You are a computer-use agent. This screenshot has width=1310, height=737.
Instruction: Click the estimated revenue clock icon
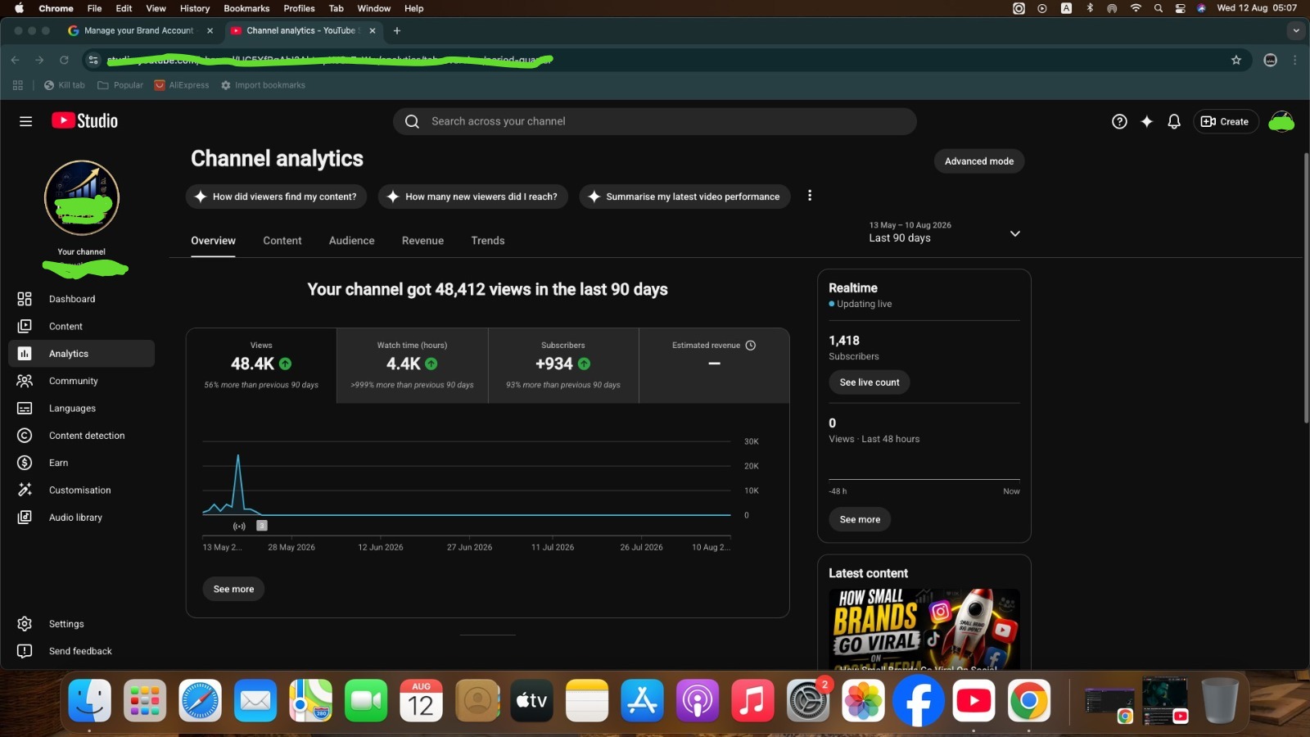(751, 346)
